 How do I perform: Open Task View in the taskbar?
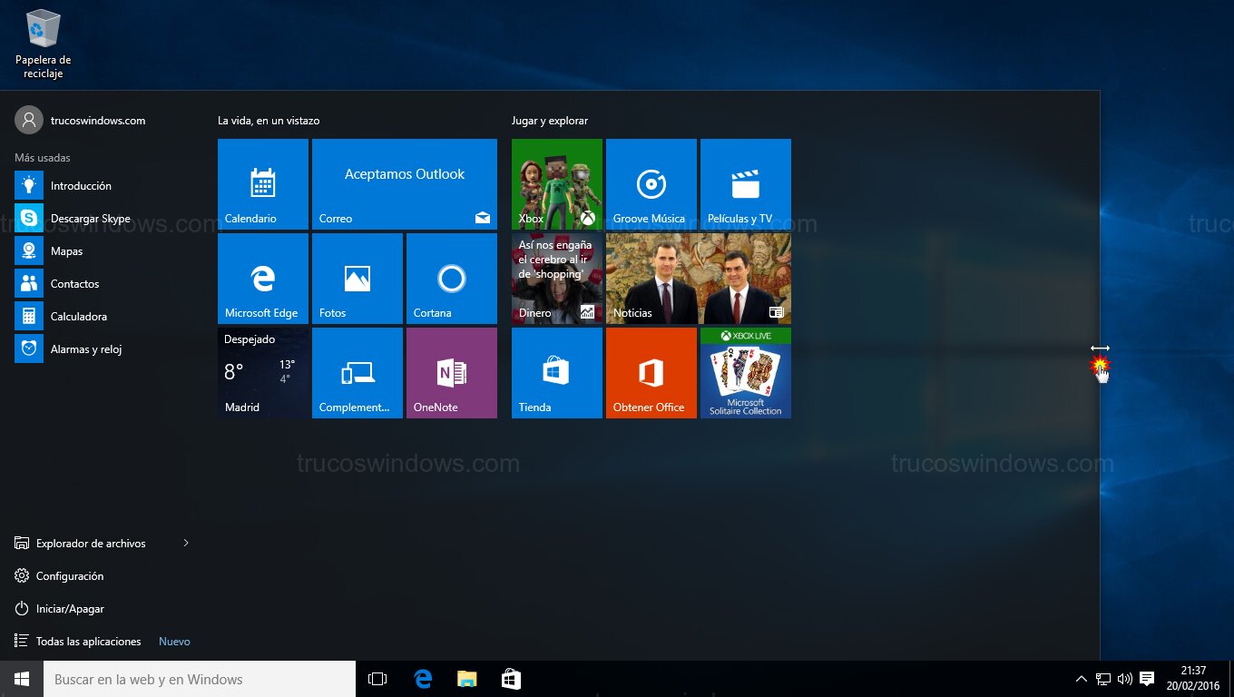pyautogui.click(x=377, y=679)
